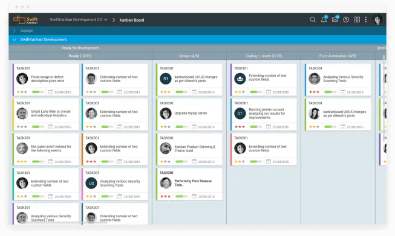Click the progress bar on Running jmeter card
The width and height of the screenshot is (395, 236).
point(256,127)
